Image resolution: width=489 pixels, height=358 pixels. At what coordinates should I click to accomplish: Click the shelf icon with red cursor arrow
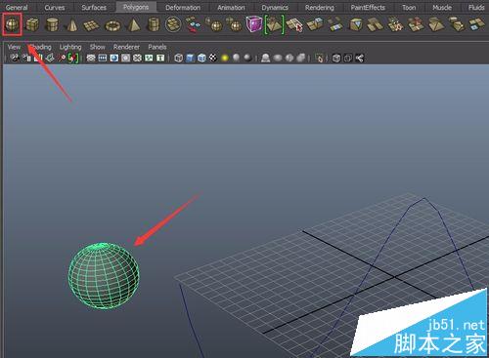point(294,25)
